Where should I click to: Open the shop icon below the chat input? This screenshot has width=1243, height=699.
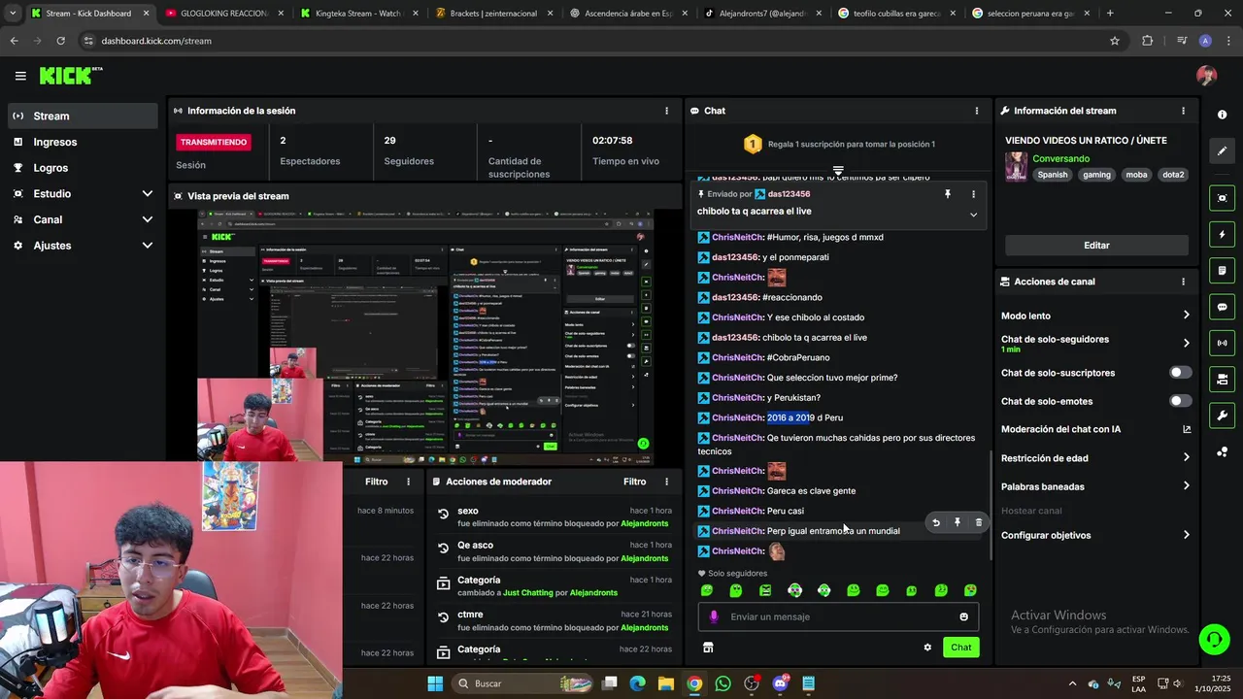pyautogui.click(x=708, y=648)
